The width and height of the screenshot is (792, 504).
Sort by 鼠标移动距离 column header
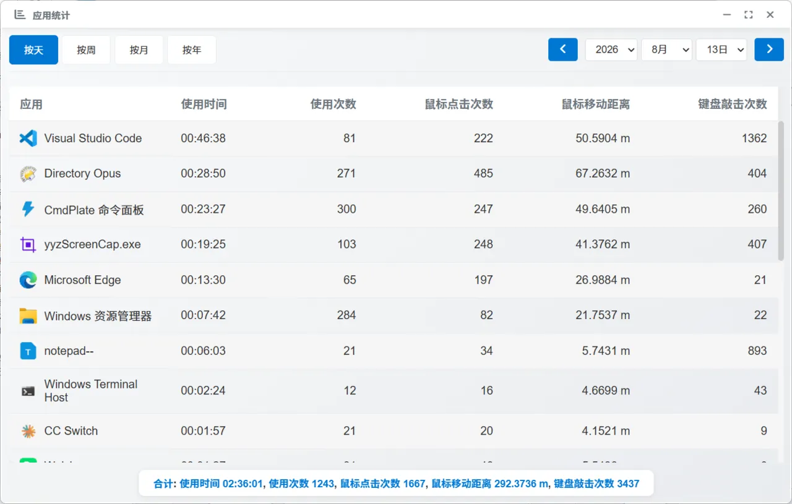pyautogui.click(x=595, y=104)
